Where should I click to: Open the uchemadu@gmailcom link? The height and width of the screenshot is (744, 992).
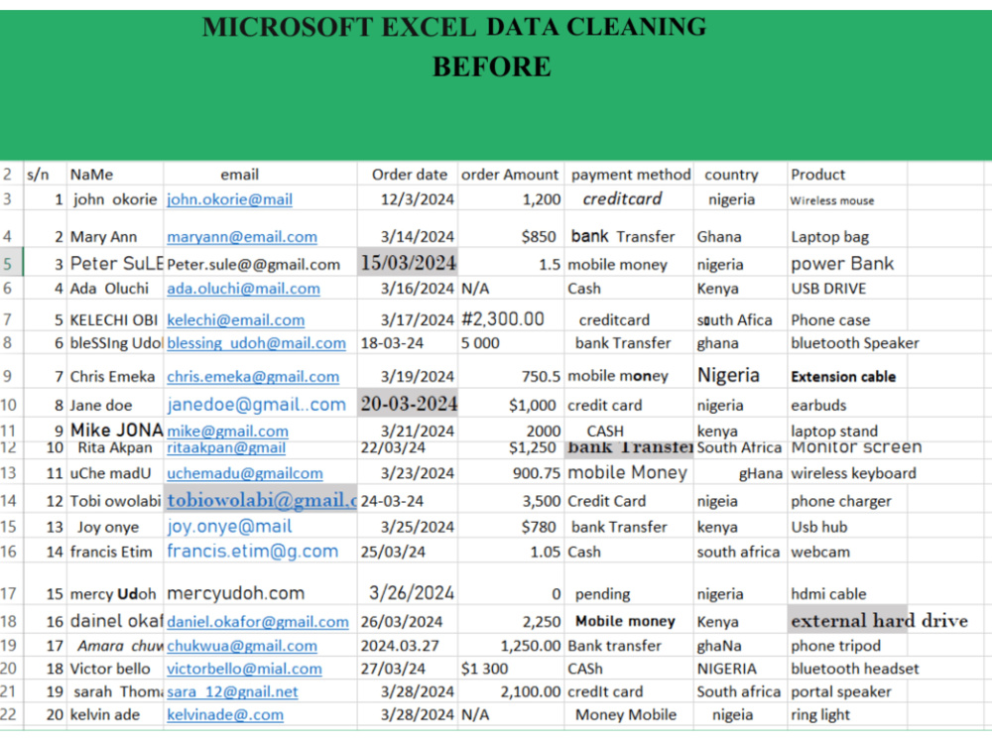[x=245, y=473]
